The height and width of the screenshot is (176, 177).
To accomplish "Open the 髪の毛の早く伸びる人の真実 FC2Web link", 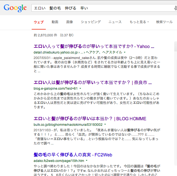I will [x=73, y=155].
